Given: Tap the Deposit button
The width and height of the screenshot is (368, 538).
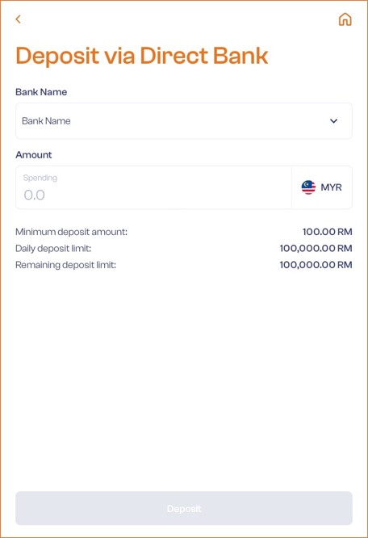Looking at the screenshot, I should click(184, 508).
